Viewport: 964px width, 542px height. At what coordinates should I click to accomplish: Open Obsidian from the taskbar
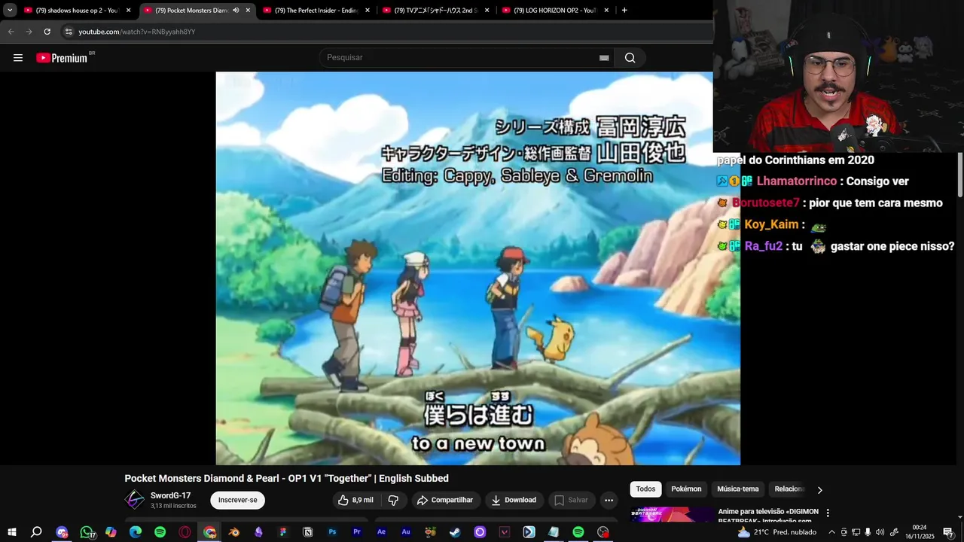tap(258, 532)
